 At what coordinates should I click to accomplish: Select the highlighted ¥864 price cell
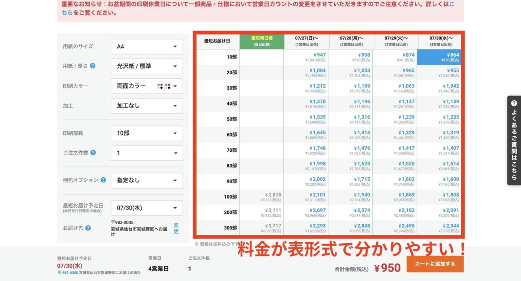point(439,57)
